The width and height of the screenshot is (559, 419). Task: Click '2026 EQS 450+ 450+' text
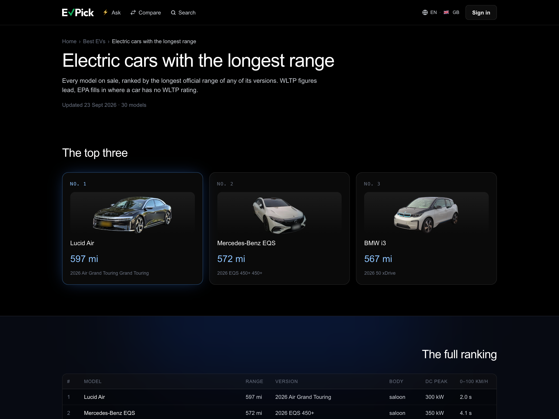240,273
